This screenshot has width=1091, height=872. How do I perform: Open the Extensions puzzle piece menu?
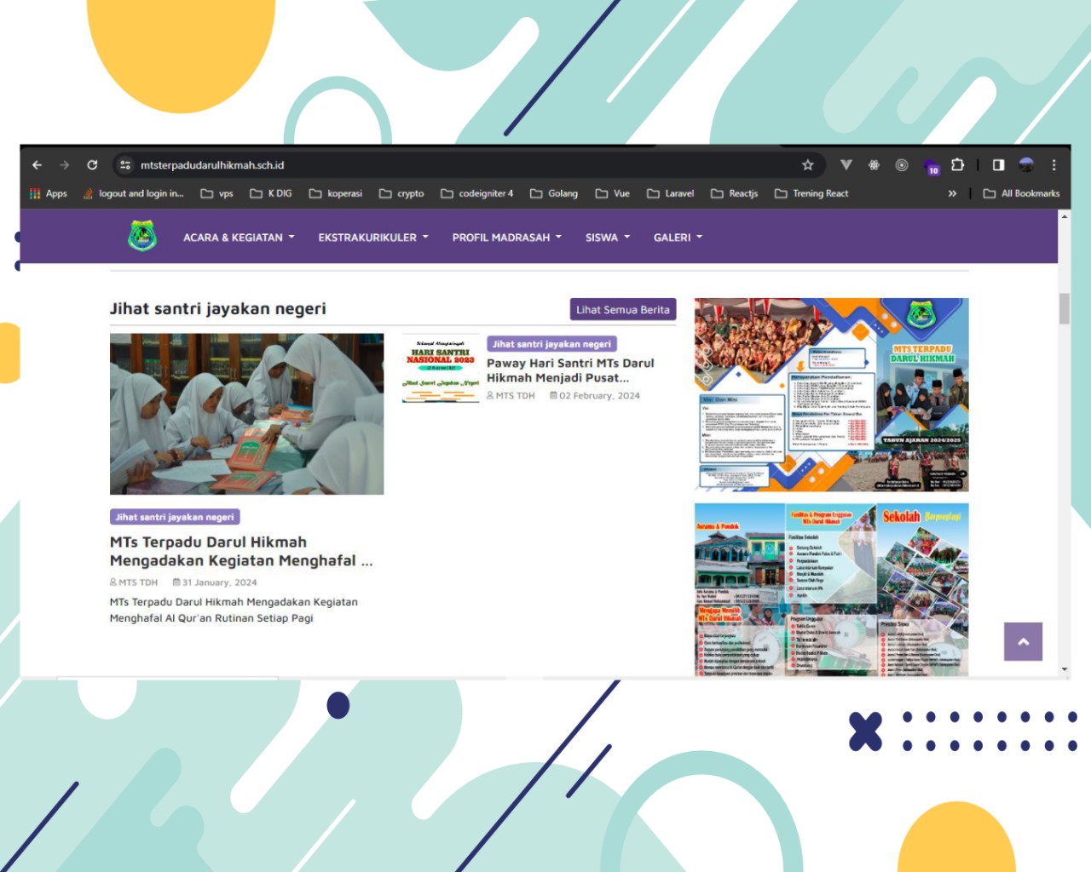tap(957, 165)
